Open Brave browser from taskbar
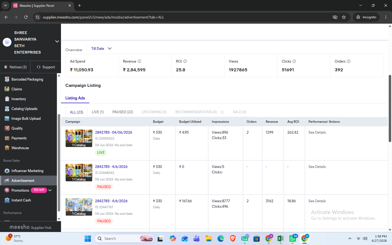Viewport: 392px width, 245px height. (233, 239)
